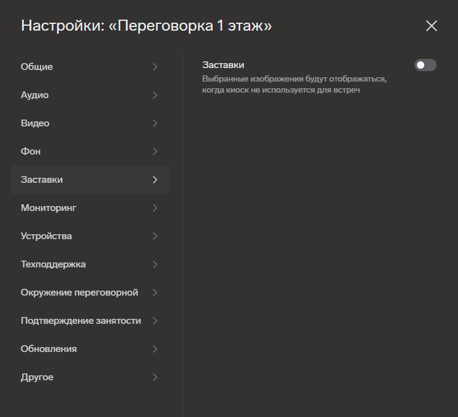The height and width of the screenshot is (417, 458).
Task: Go to the Фон settings
Action: pos(31,151)
